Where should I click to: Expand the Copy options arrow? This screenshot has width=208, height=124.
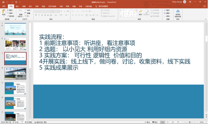(14, 13)
